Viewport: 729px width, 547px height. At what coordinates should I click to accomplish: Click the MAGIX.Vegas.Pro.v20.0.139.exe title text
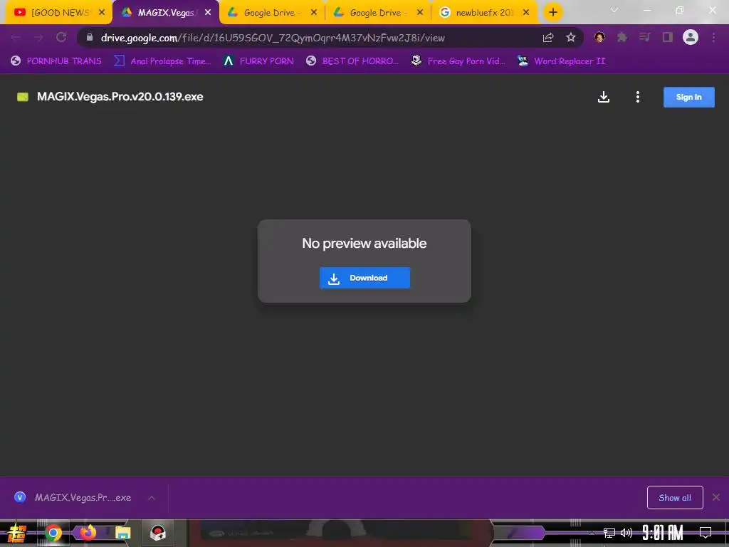(x=120, y=97)
